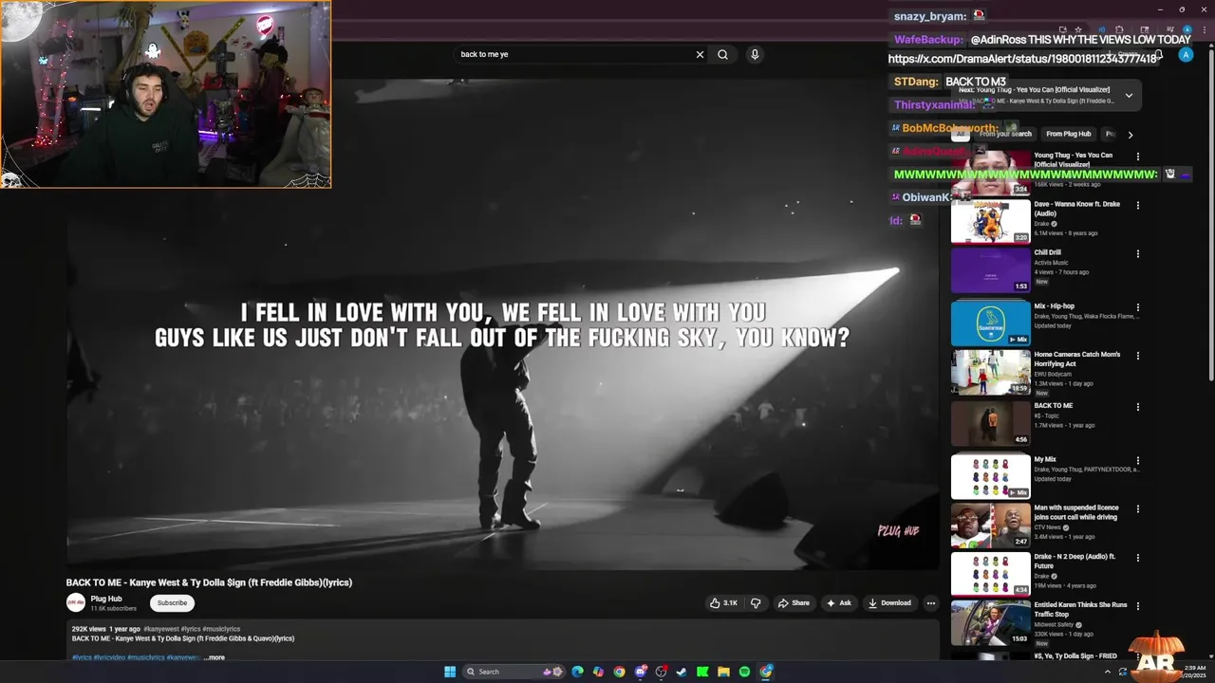Image resolution: width=1215 pixels, height=683 pixels.
Task: Open YouTube notifications bell
Action: coord(1159,54)
